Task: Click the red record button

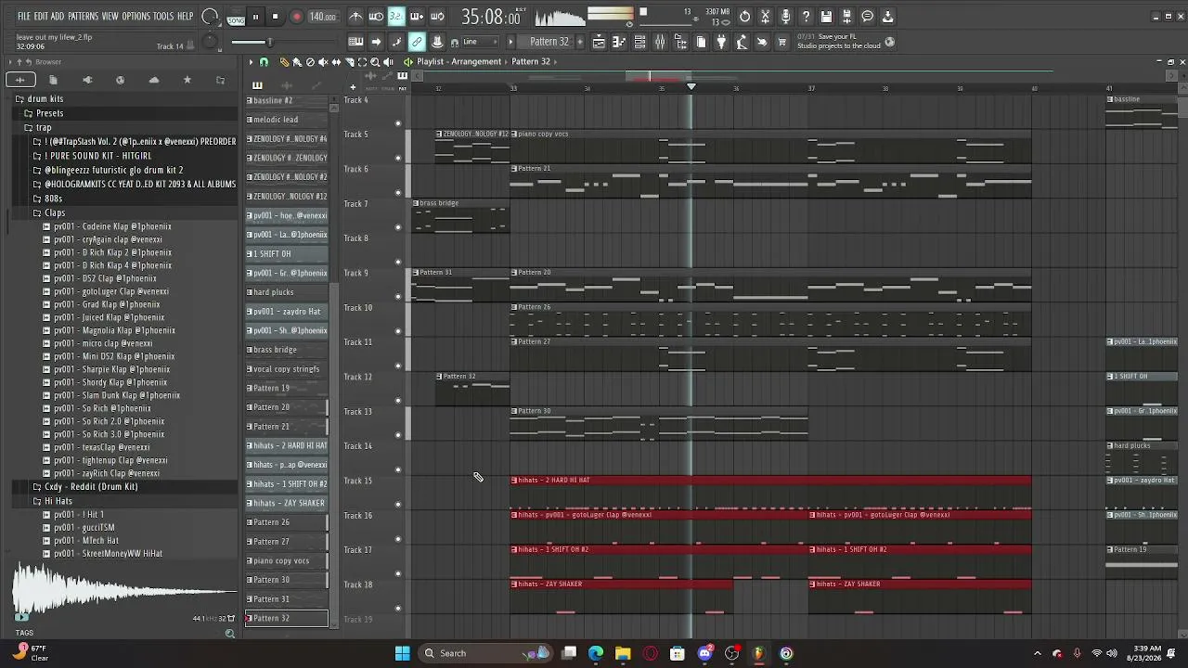Action: coord(296,17)
